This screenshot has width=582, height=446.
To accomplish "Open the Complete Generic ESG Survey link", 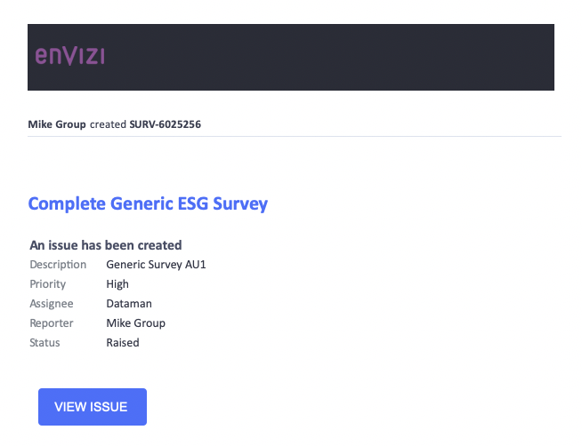I will tap(148, 203).
